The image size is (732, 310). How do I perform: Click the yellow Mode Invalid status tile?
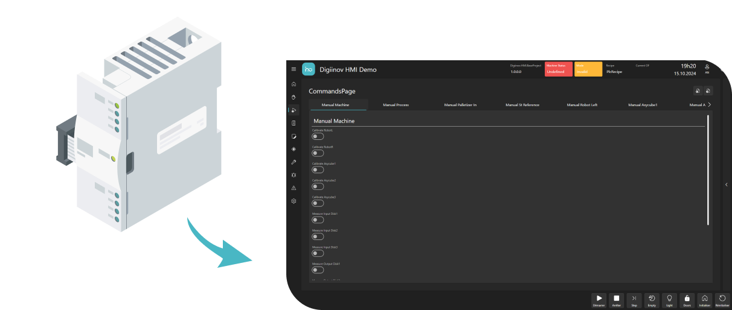pyautogui.click(x=588, y=69)
